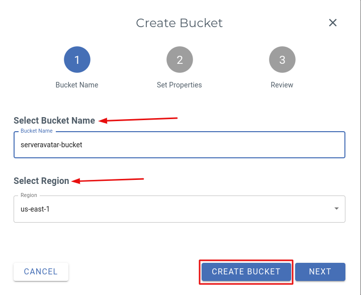Jump to step 3 circle icon
Viewport: 361px width, 295px height.
pyautogui.click(x=282, y=60)
